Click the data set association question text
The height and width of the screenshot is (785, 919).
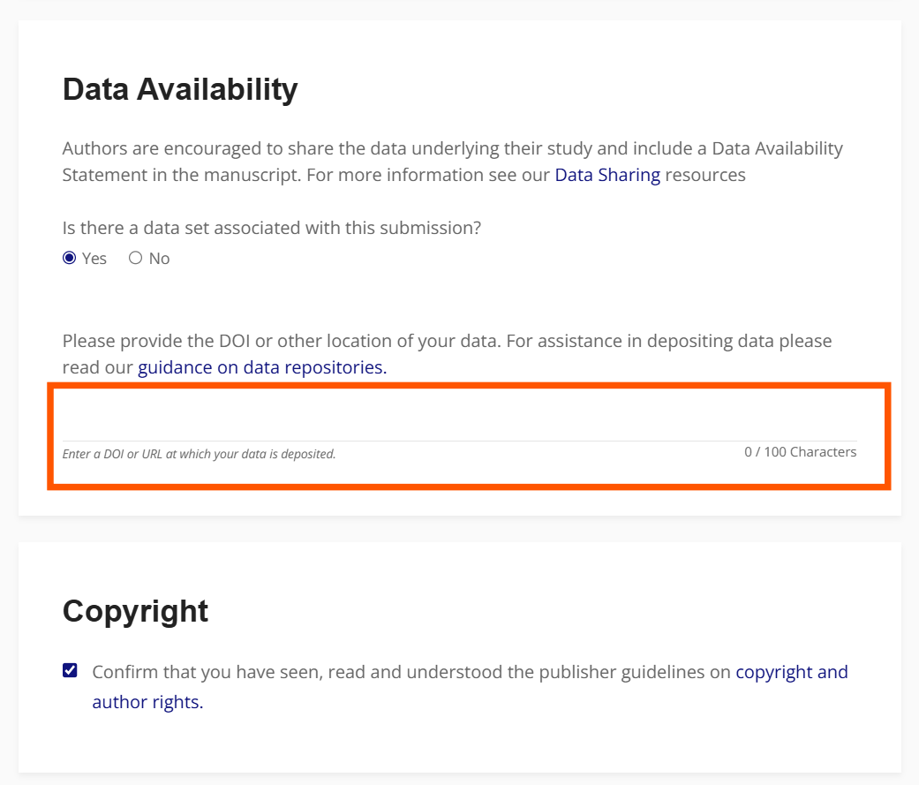(x=271, y=228)
